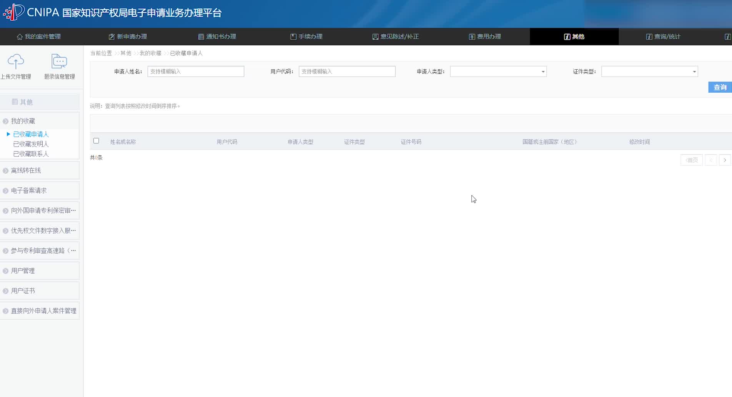The height and width of the screenshot is (397, 732).
Task: Click the 国籍或注册国家（地区） column header
Action: coord(550,142)
